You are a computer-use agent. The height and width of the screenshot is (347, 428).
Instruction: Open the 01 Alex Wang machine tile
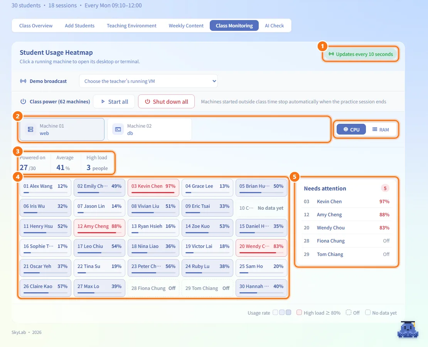[45, 188]
